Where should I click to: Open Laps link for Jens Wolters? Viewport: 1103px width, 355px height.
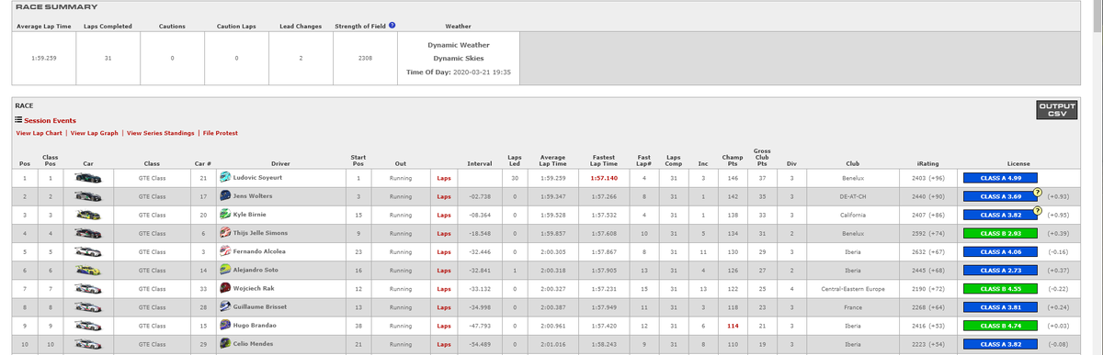point(444,196)
